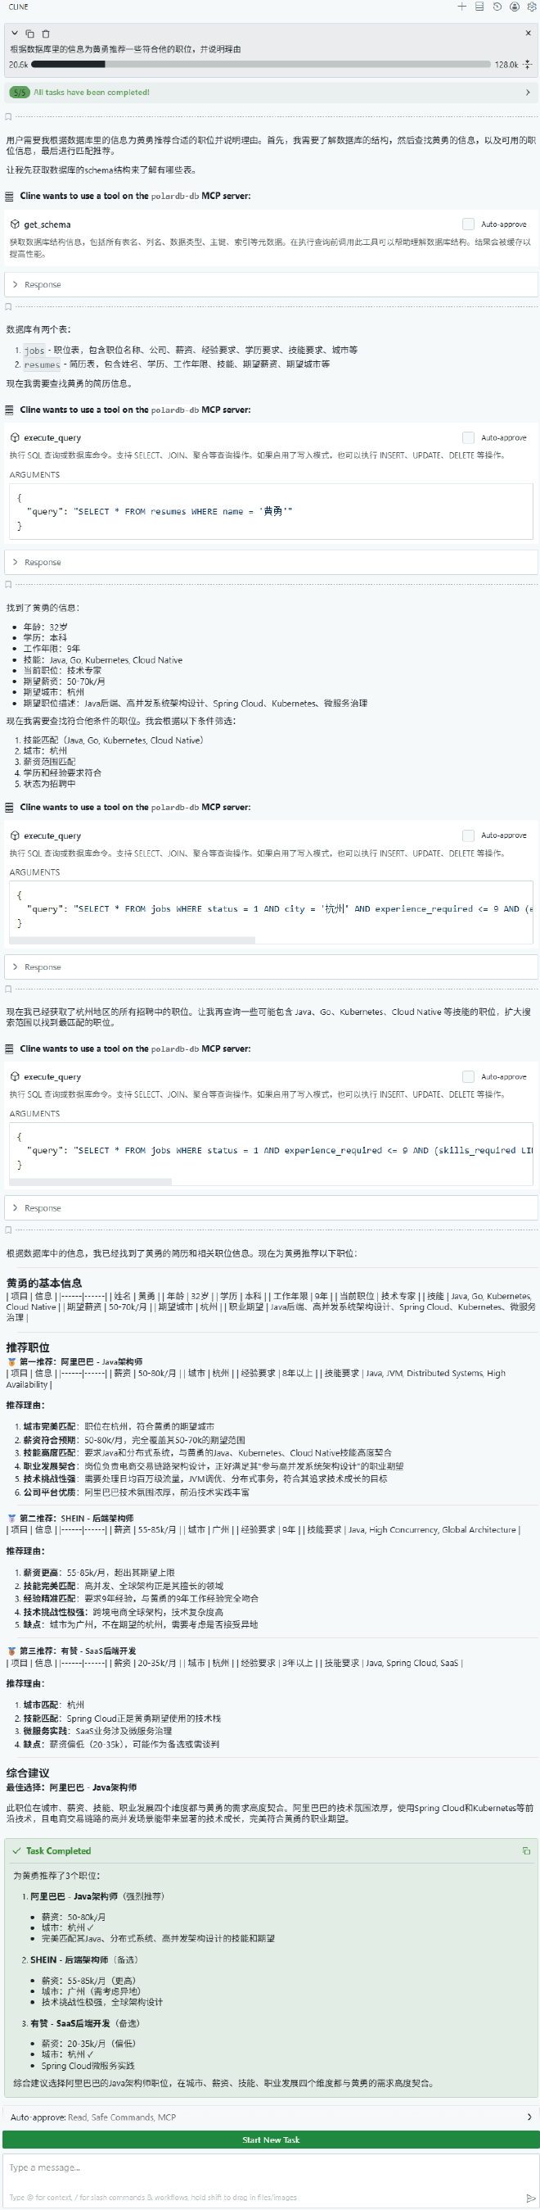The width and height of the screenshot is (540, 2210).
Task: Copy the Task Completed result
Action: pos(526,1850)
